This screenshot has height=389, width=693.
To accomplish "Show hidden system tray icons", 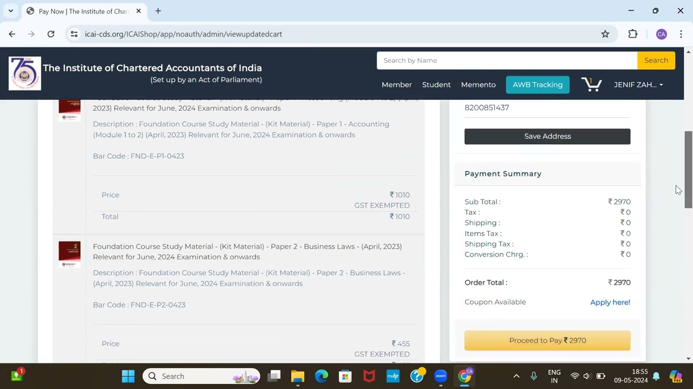I will tap(517, 376).
